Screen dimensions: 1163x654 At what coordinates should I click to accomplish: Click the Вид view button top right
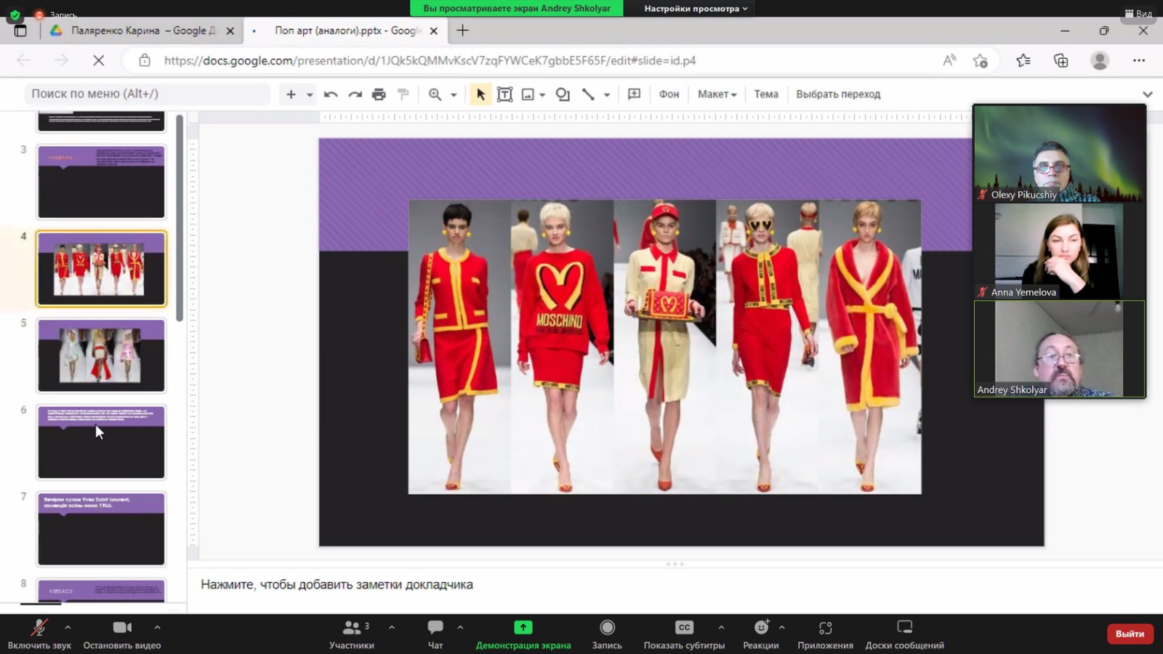click(1138, 13)
